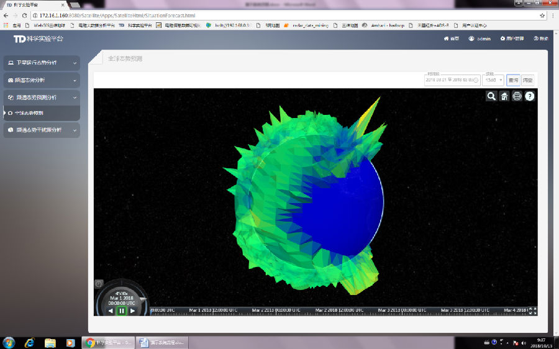Click the timeline at Mar 2 2018 00:00:00
This screenshot has height=349, width=559.
click(275, 310)
